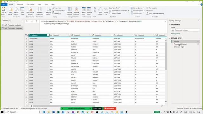Viewport: 203px width, 114px height.
Task: Open the Windows Start menu
Action: click(x=2, y=112)
